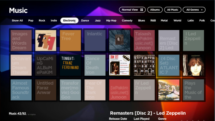Viewport: 215px width, 121px height.
Task: Open the (4 Disc Set) ATLANTIC 7 tile
Action: pyautogui.click(x=169, y=65)
